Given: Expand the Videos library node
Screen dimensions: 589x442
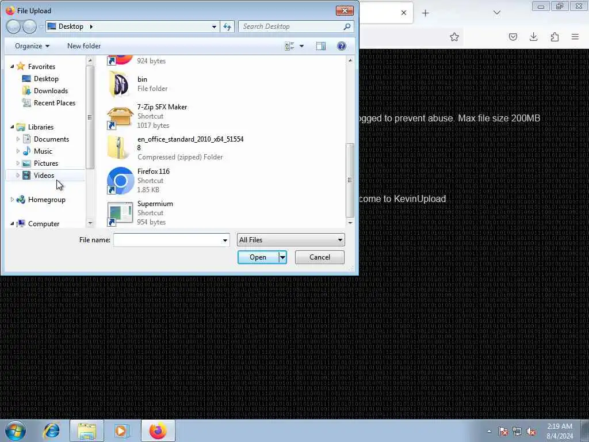Looking at the screenshot, I should point(18,175).
